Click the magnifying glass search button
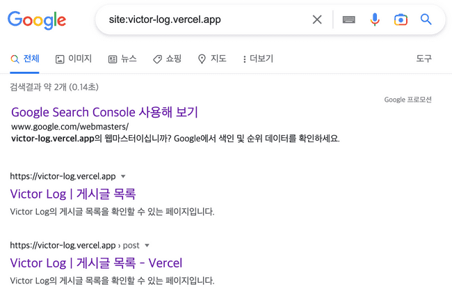Image resolution: width=452 pixels, height=296 pixels. click(x=426, y=20)
